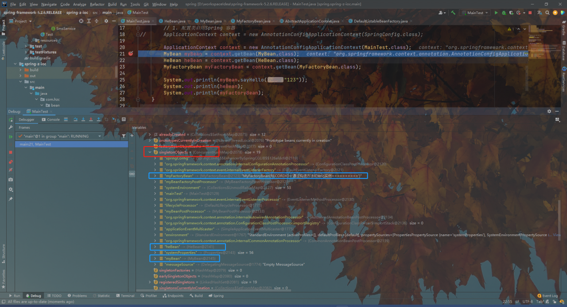This screenshot has height=307, width=567.
Task: Resume program in the Debug panel
Action: point(11,136)
